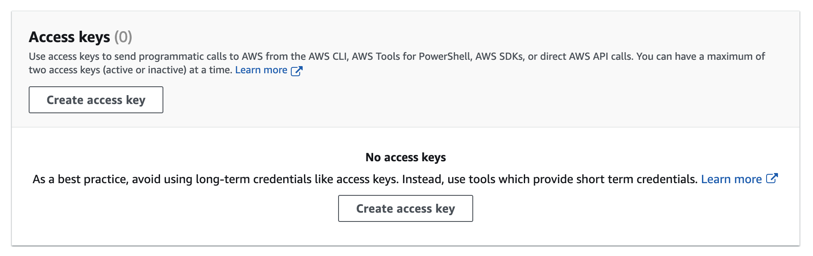813x256 pixels.
Task: Click the Access keys section heading
Action: 69,37
